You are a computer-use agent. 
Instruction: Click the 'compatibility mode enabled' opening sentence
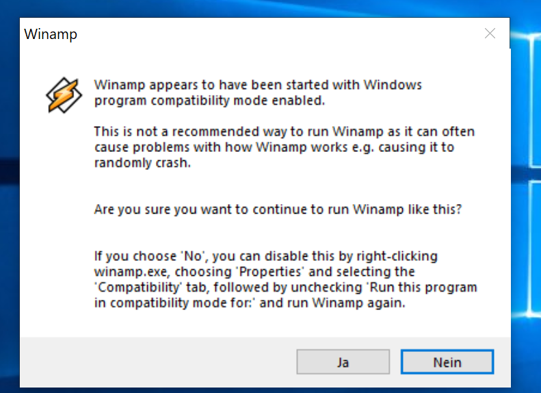coord(209,102)
